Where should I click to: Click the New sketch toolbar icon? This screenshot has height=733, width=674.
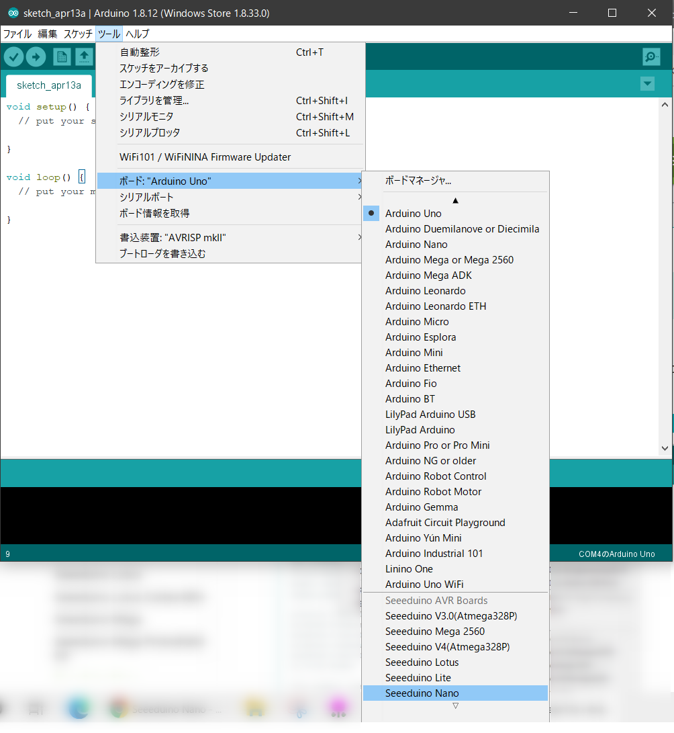pyautogui.click(x=62, y=57)
